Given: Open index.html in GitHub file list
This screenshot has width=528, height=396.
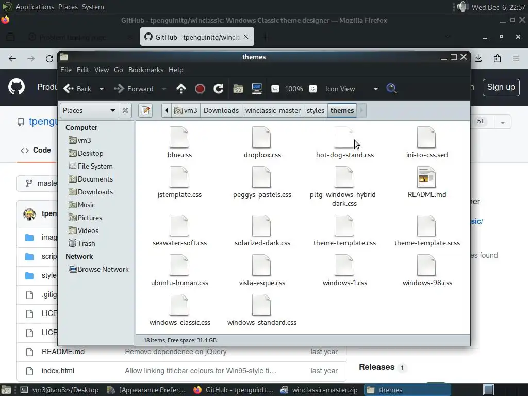Looking at the screenshot, I should (x=58, y=371).
